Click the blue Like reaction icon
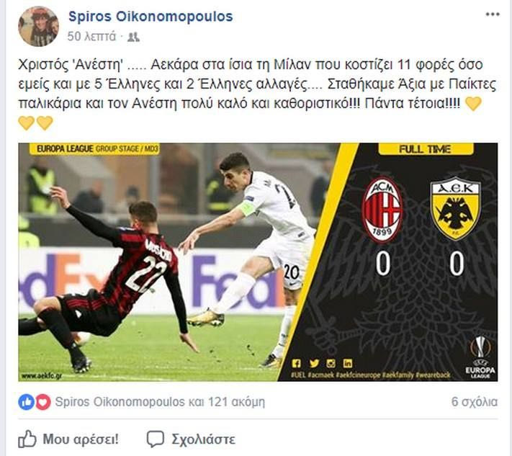 tap(26, 402)
